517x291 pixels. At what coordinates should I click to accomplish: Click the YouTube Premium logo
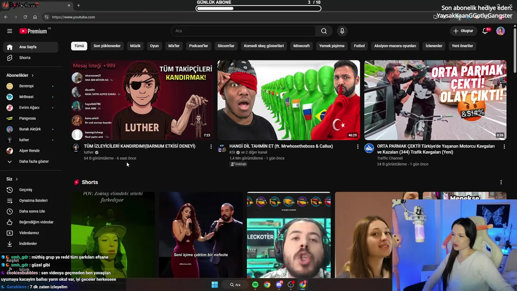34,31
